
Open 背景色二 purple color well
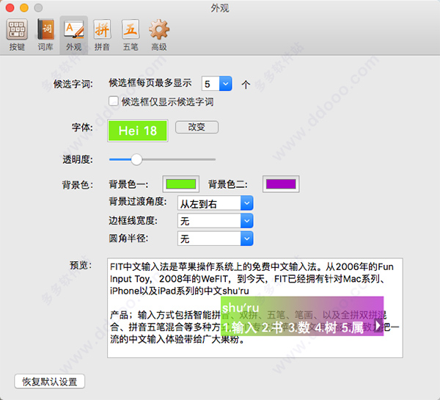coord(281,184)
